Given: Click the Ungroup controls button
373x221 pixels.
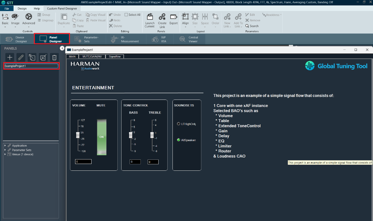Looking at the screenshot, I should click(x=45, y=20).
